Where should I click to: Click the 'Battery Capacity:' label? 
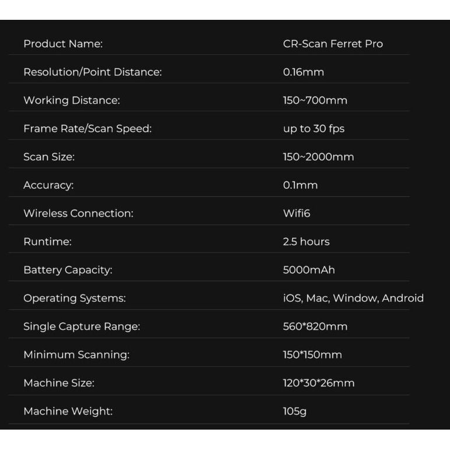(x=68, y=270)
